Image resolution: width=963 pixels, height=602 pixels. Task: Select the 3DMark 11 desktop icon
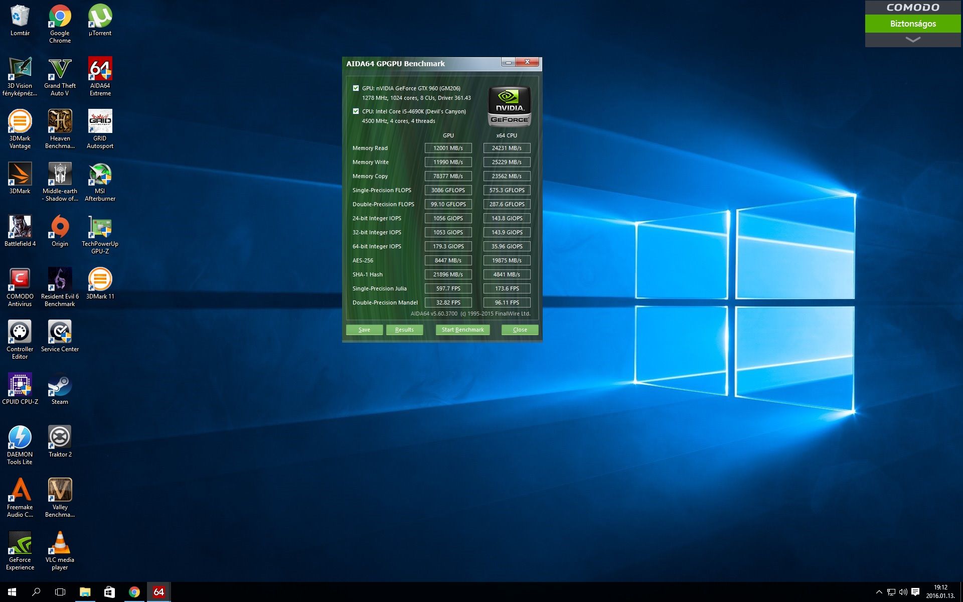pos(100,283)
